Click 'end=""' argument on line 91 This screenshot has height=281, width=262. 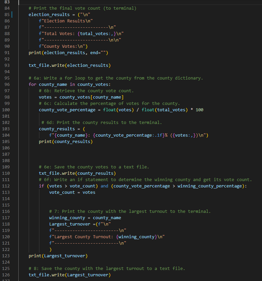click(x=98, y=53)
